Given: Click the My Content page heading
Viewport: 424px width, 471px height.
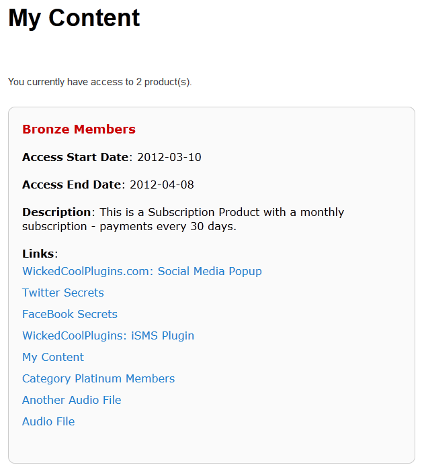Looking at the screenshot, I should click(x=74, y=18).
